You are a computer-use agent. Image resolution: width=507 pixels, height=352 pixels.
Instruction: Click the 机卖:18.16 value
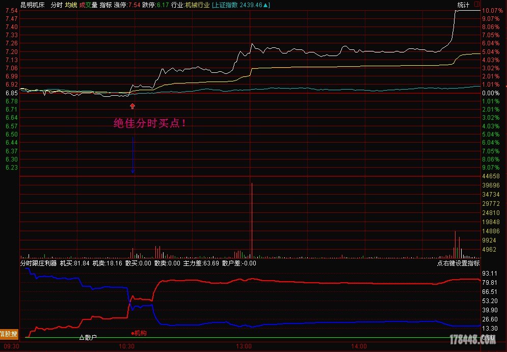pos(108,263)
